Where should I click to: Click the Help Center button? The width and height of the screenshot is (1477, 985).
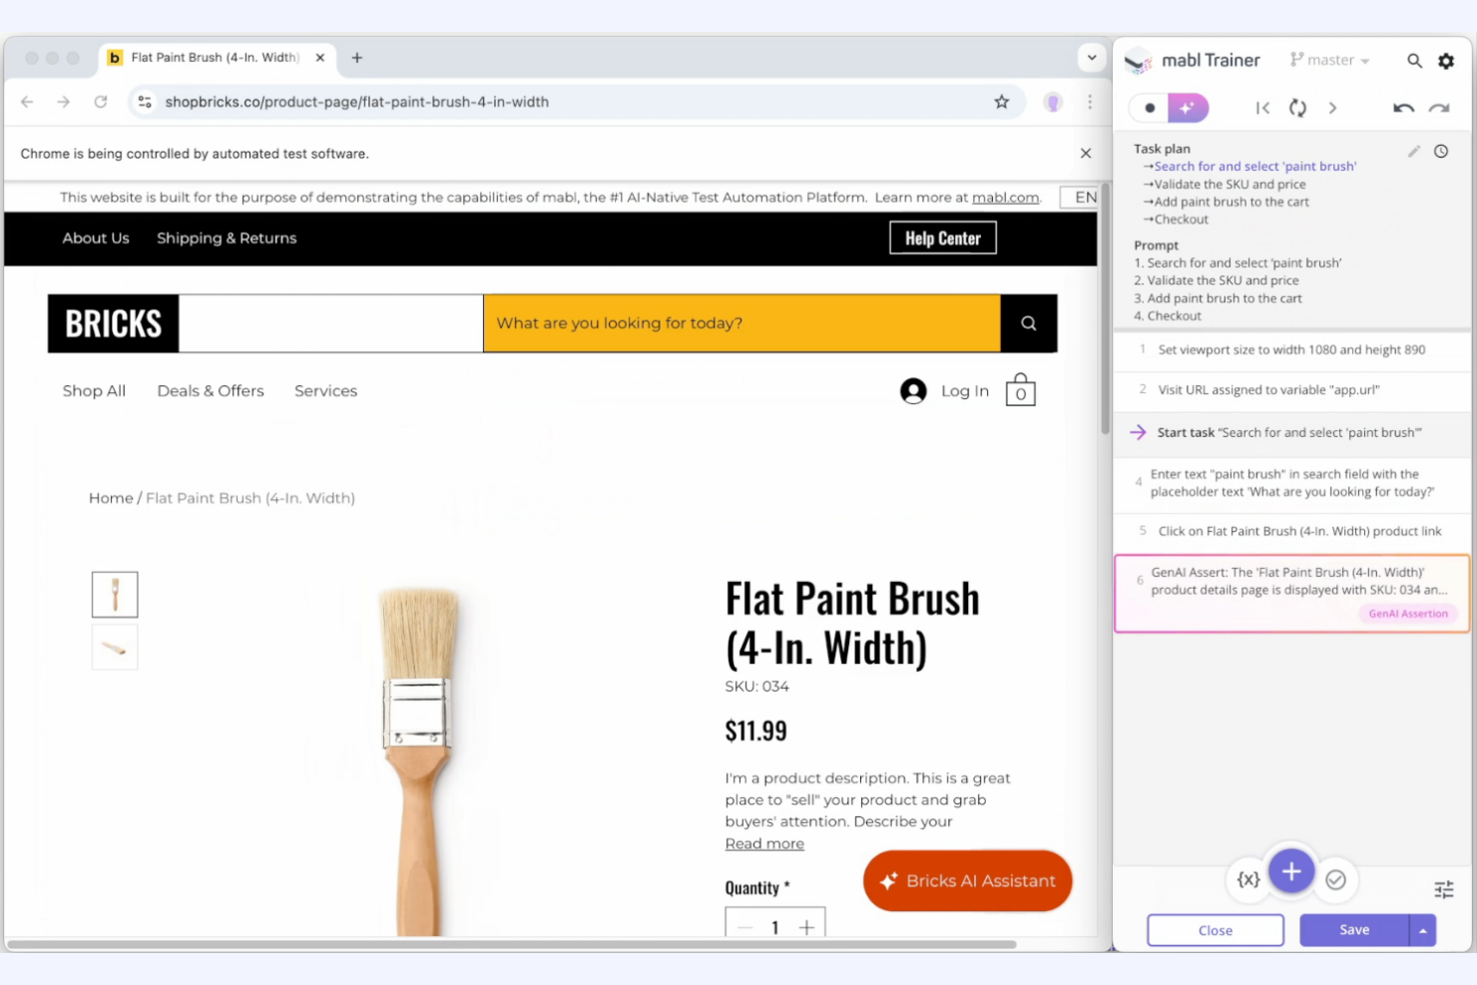click(941, 238)
